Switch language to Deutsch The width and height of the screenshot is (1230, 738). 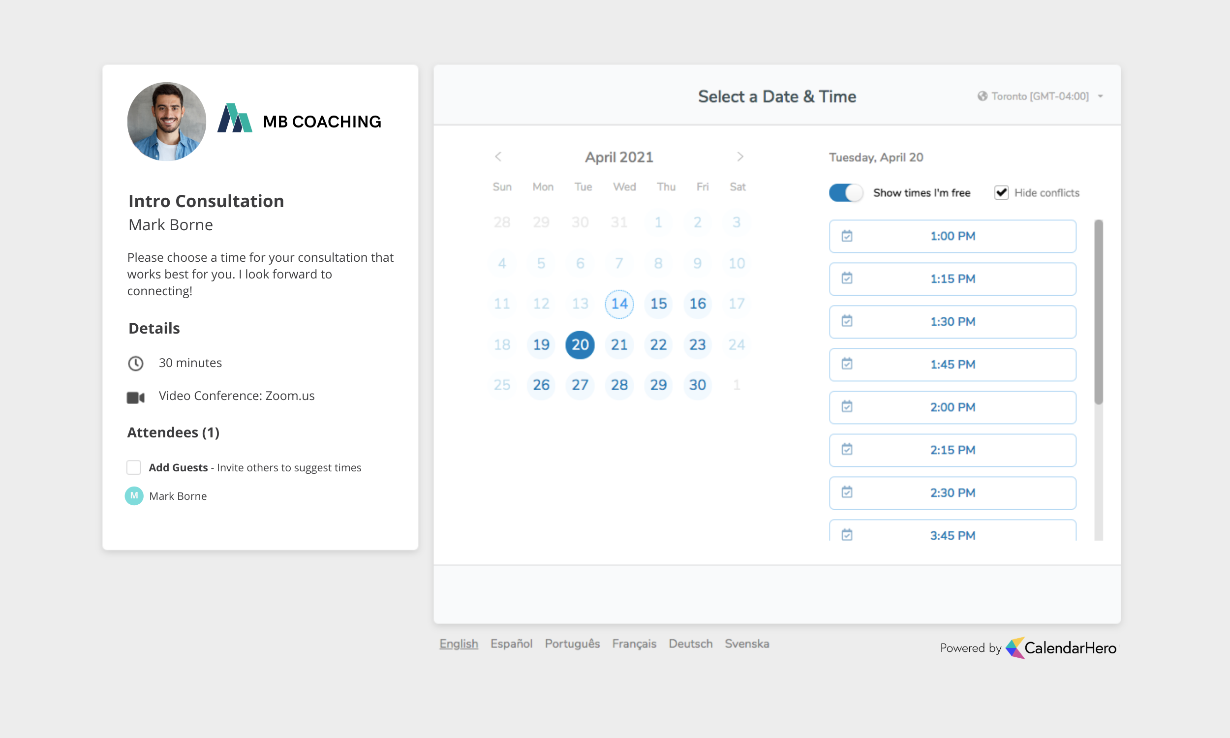point(690,644)
